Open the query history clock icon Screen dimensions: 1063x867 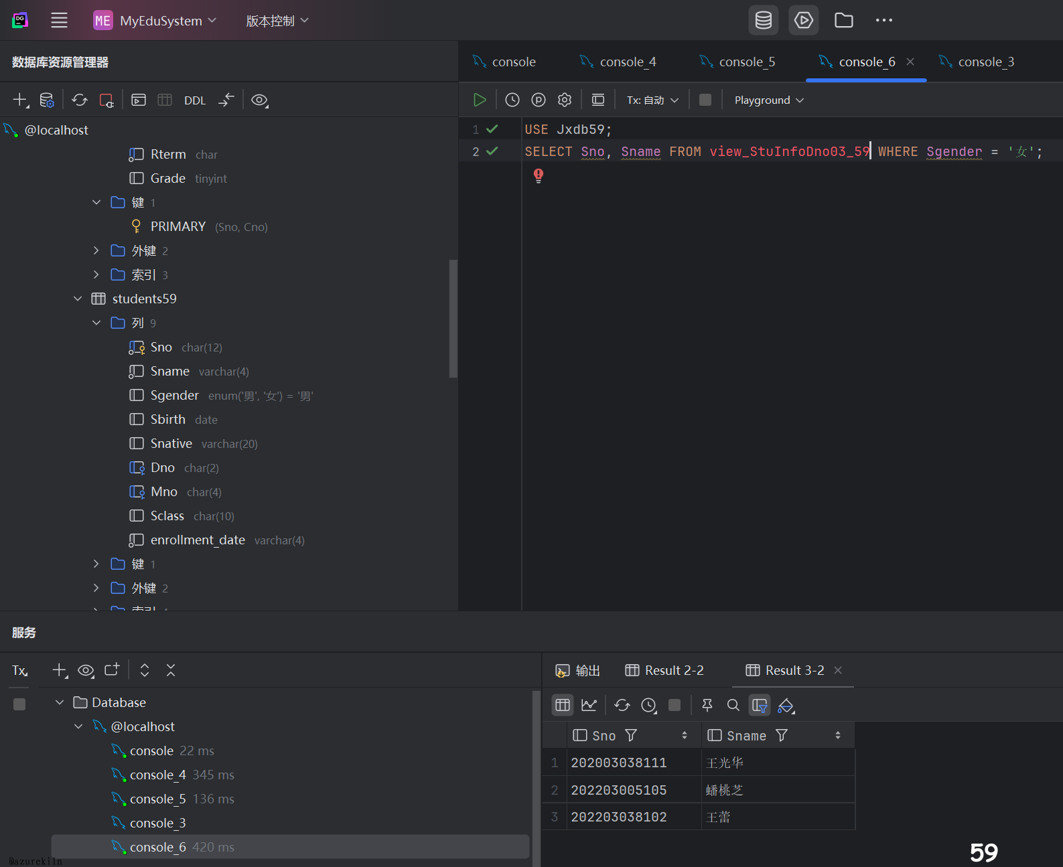coord(512,100)
